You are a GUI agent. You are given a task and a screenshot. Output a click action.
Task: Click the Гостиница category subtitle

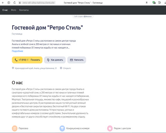point(17,34)
